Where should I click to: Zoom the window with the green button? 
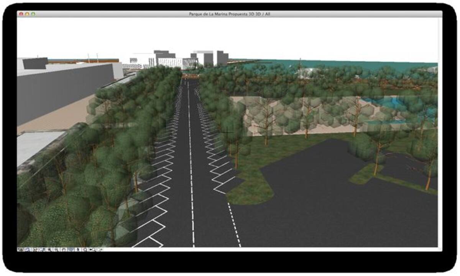(x=33, y=14)
